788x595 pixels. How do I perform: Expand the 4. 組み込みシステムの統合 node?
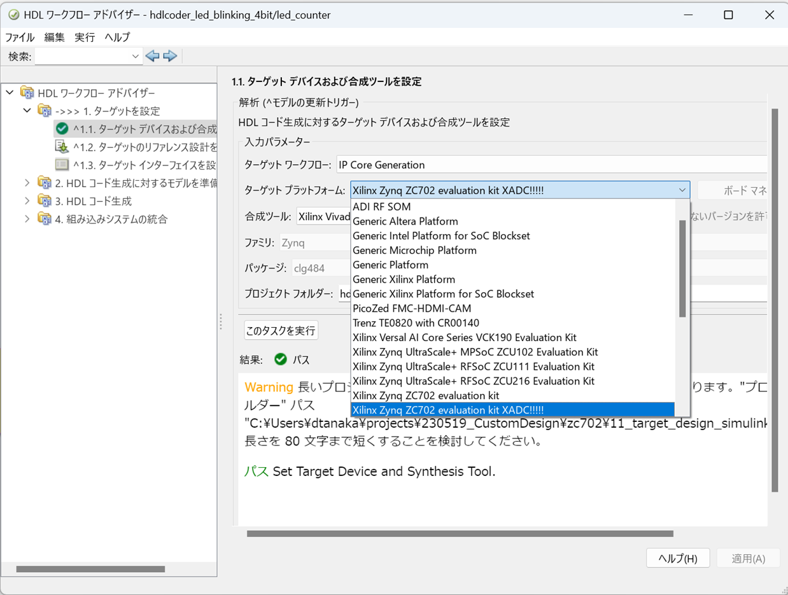27,219
